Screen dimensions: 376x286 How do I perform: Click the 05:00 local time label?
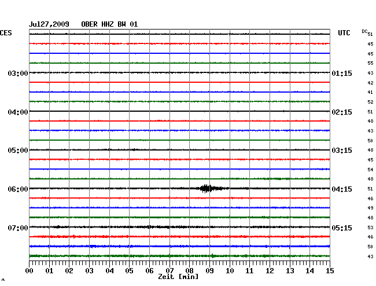18,151
